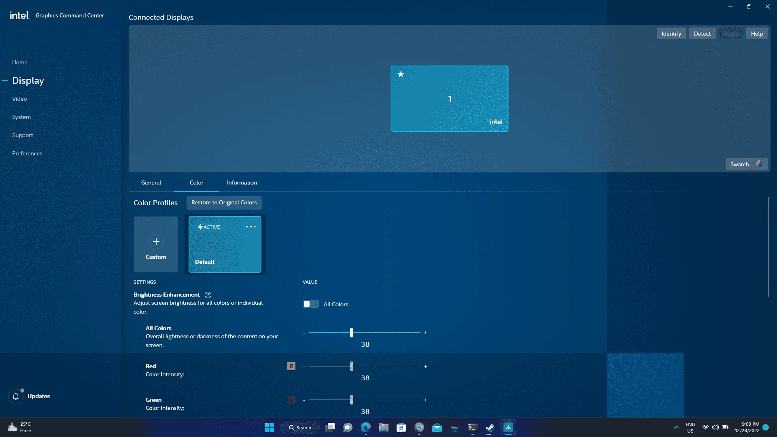777x437 pixels.
Task: Open the weather widget showing 25°C Haze
Action: click(19, 427)
